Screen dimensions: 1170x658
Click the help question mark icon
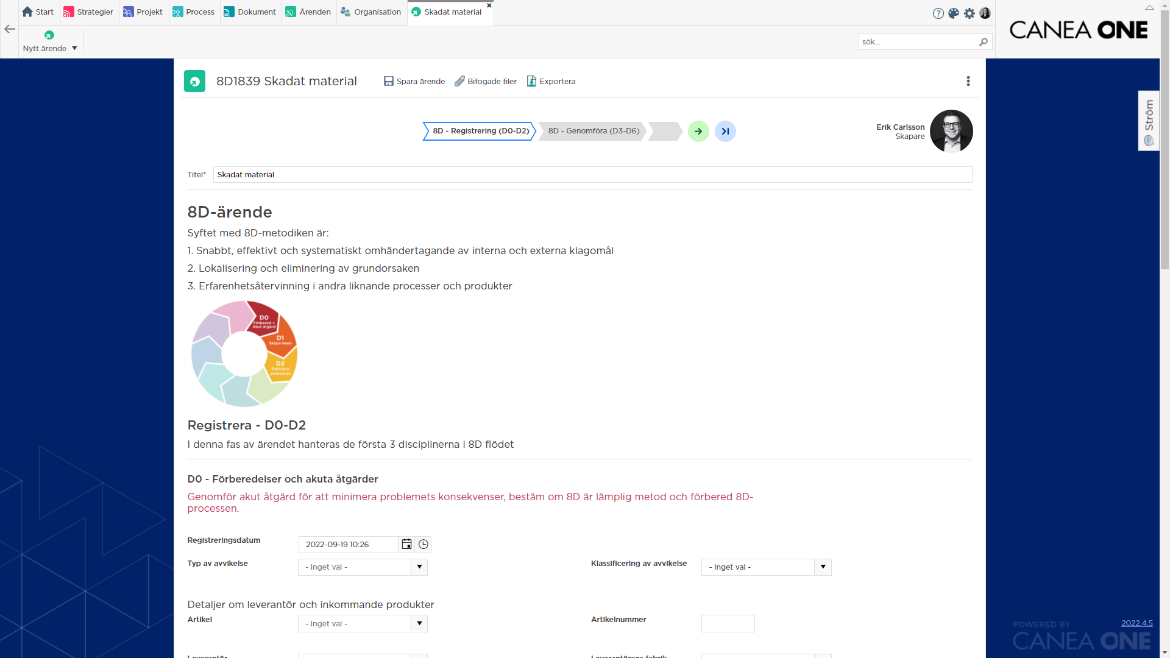tap(938, 13)
